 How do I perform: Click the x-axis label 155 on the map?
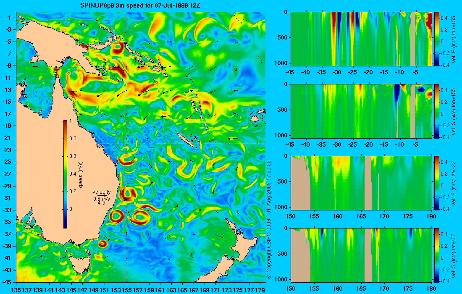[x=127, y=290]
